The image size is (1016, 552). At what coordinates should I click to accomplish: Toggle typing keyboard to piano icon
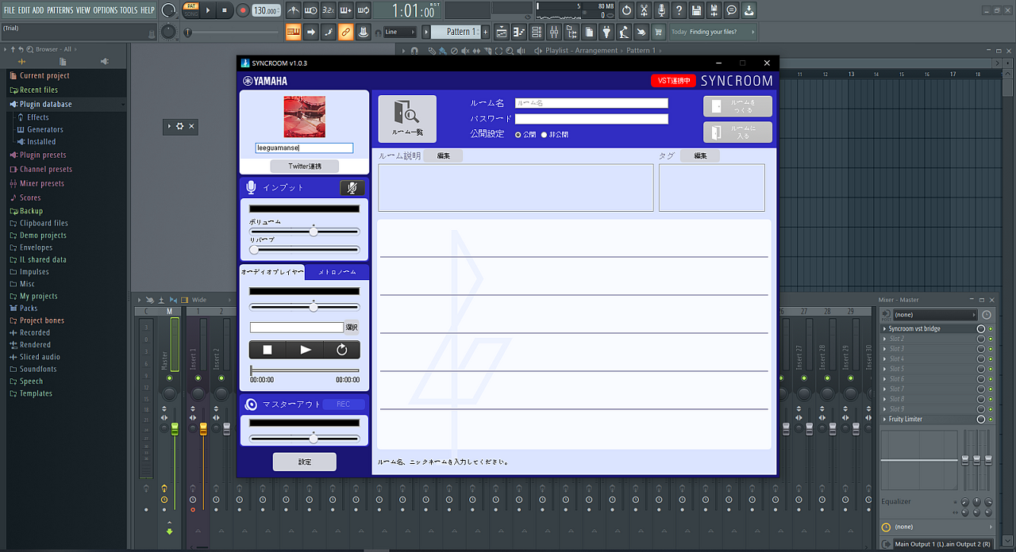[294, 32]
